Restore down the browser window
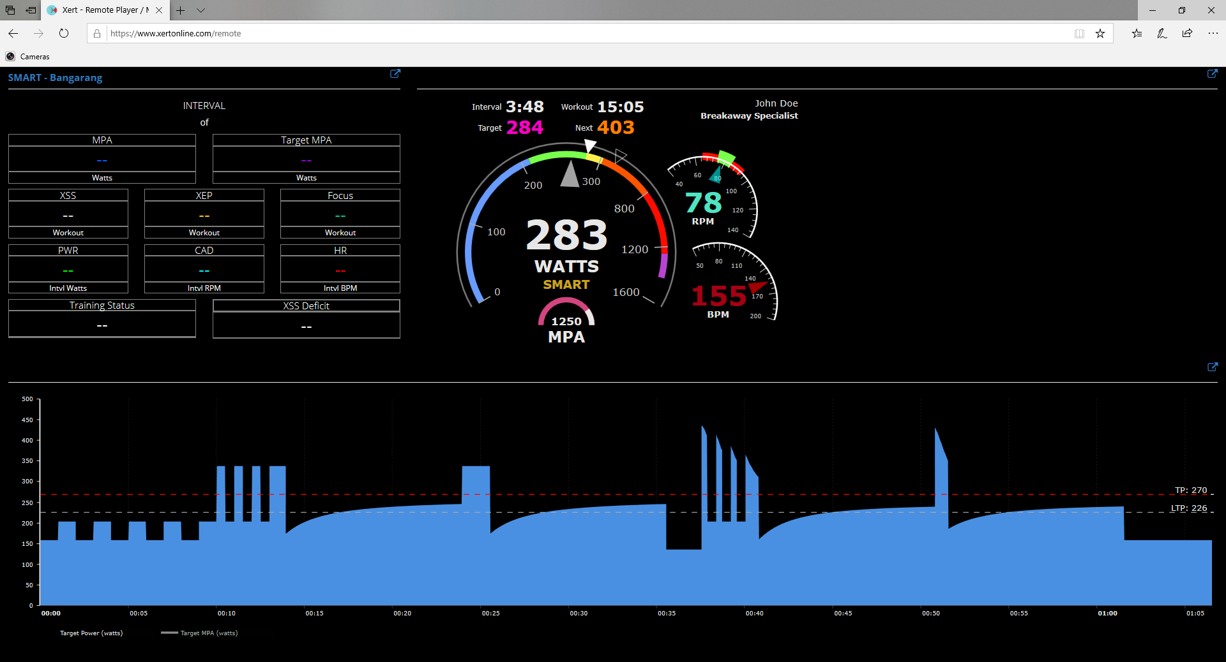 pos(1182,10)
